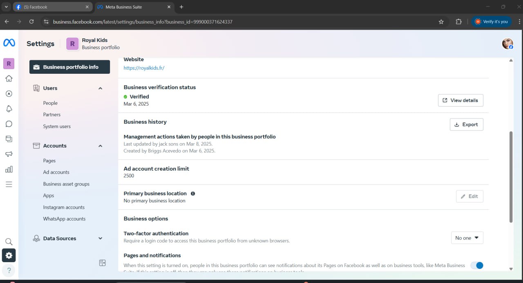Open Partners under Users
The image size is (523, 283).
coord(52,115)
